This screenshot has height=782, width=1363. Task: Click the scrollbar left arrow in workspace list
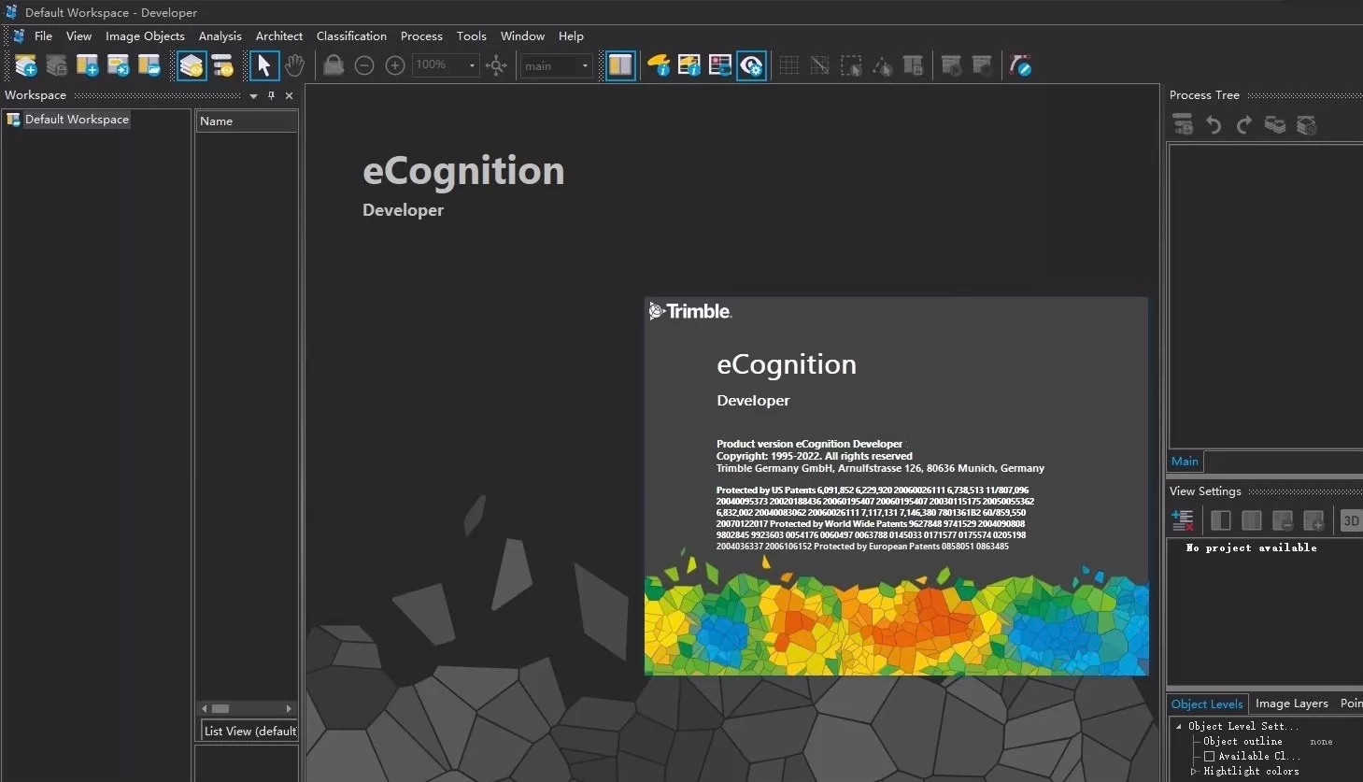[x=205, y=708]
